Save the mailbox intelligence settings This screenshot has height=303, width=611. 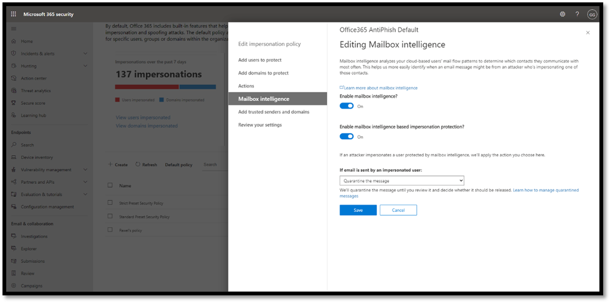point(358,210)
